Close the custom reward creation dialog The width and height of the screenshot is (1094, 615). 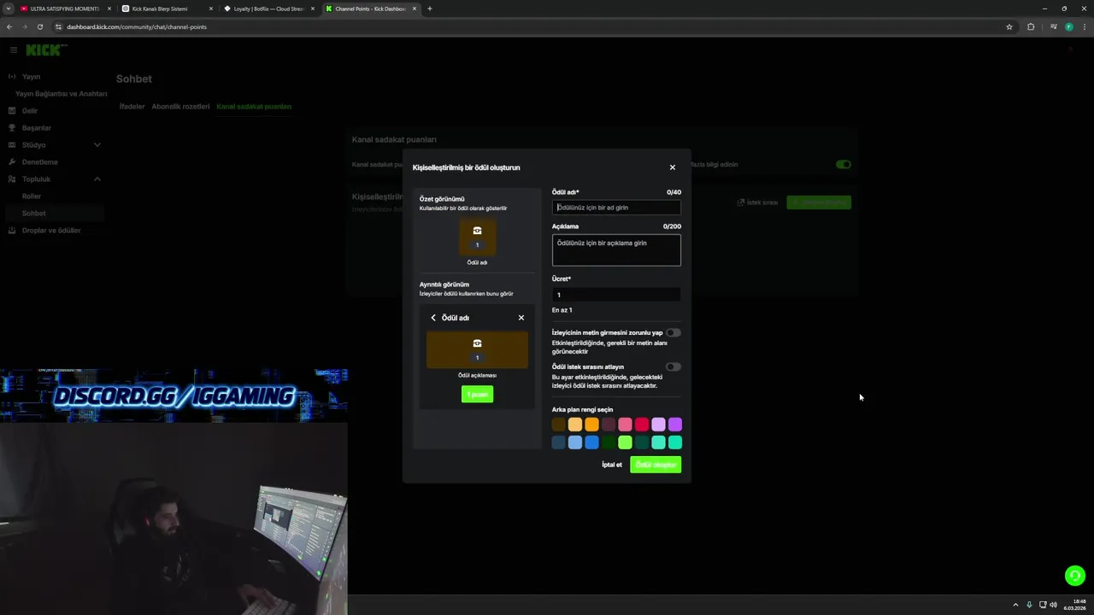click(673, 167)
